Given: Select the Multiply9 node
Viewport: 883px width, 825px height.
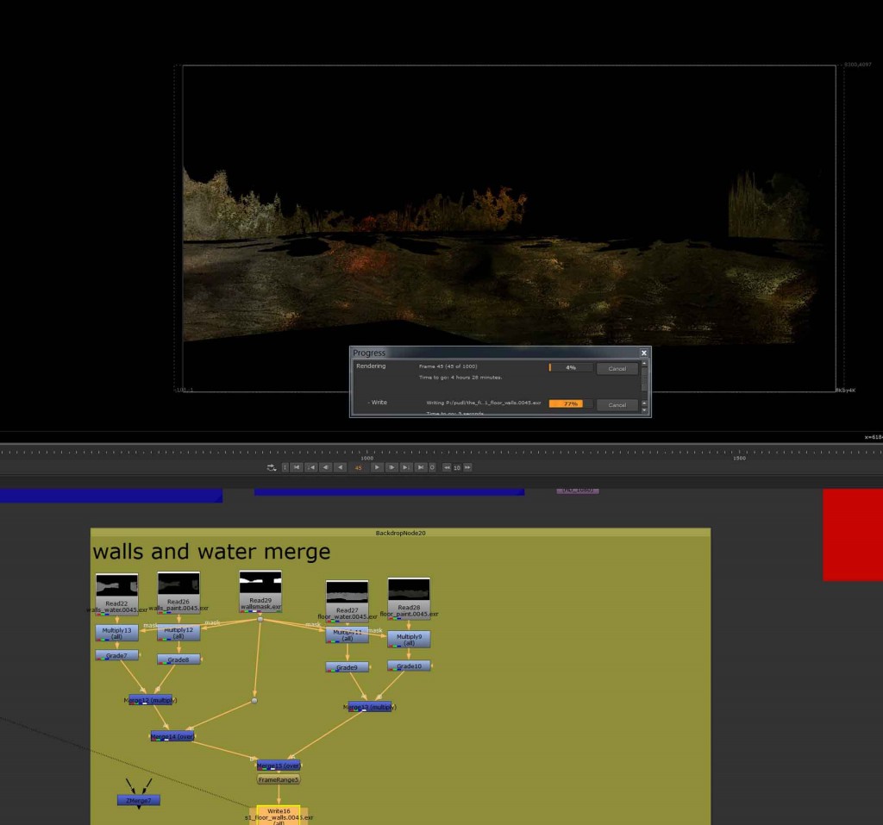Looking at the screenshot, I should (x=409, y=639).
